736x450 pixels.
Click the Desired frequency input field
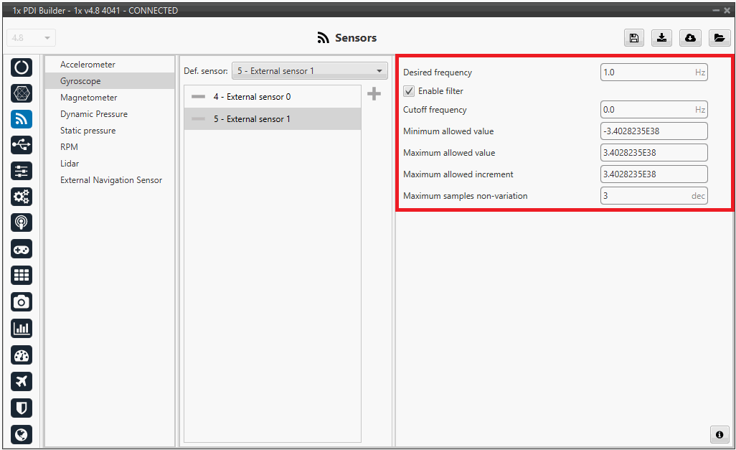(646, 72)
